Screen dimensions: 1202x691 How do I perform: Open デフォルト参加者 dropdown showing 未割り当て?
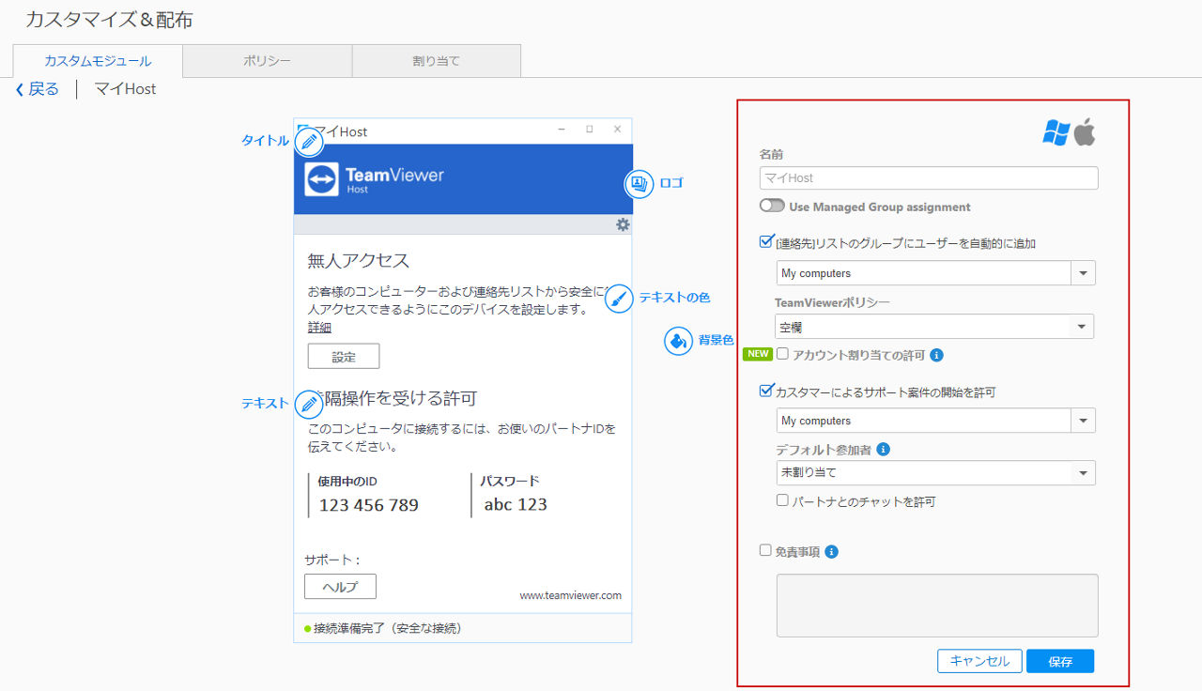pyautogui.click(x=936, y=473)
